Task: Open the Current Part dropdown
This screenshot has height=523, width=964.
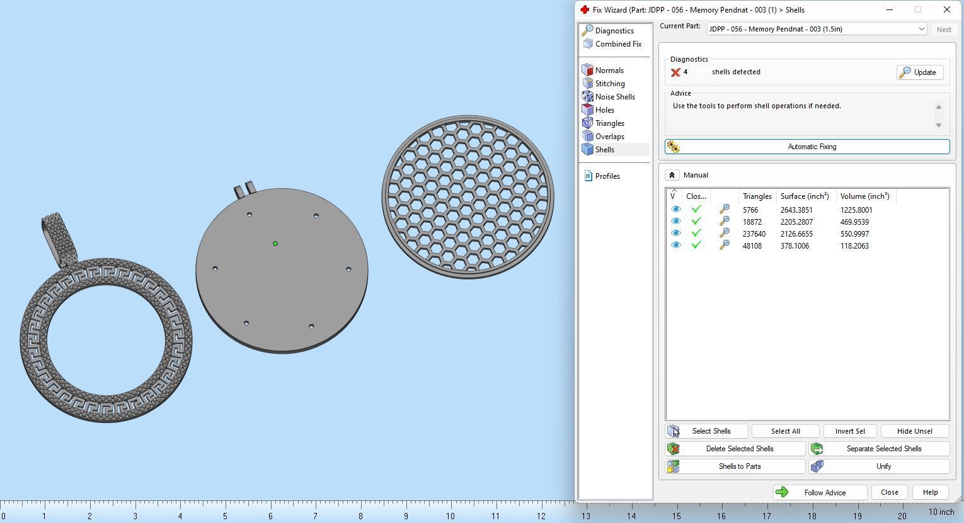Action: click(817, 29)
